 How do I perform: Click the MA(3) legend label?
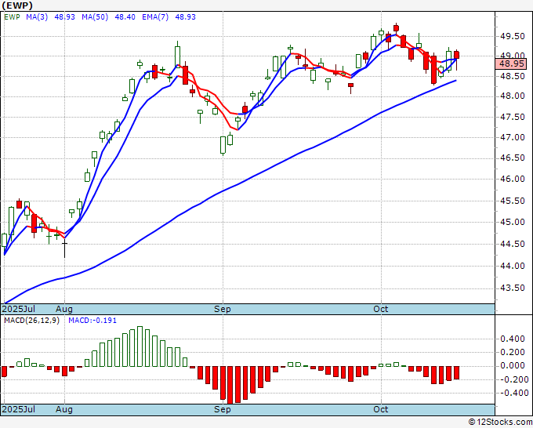pos(37,17)
